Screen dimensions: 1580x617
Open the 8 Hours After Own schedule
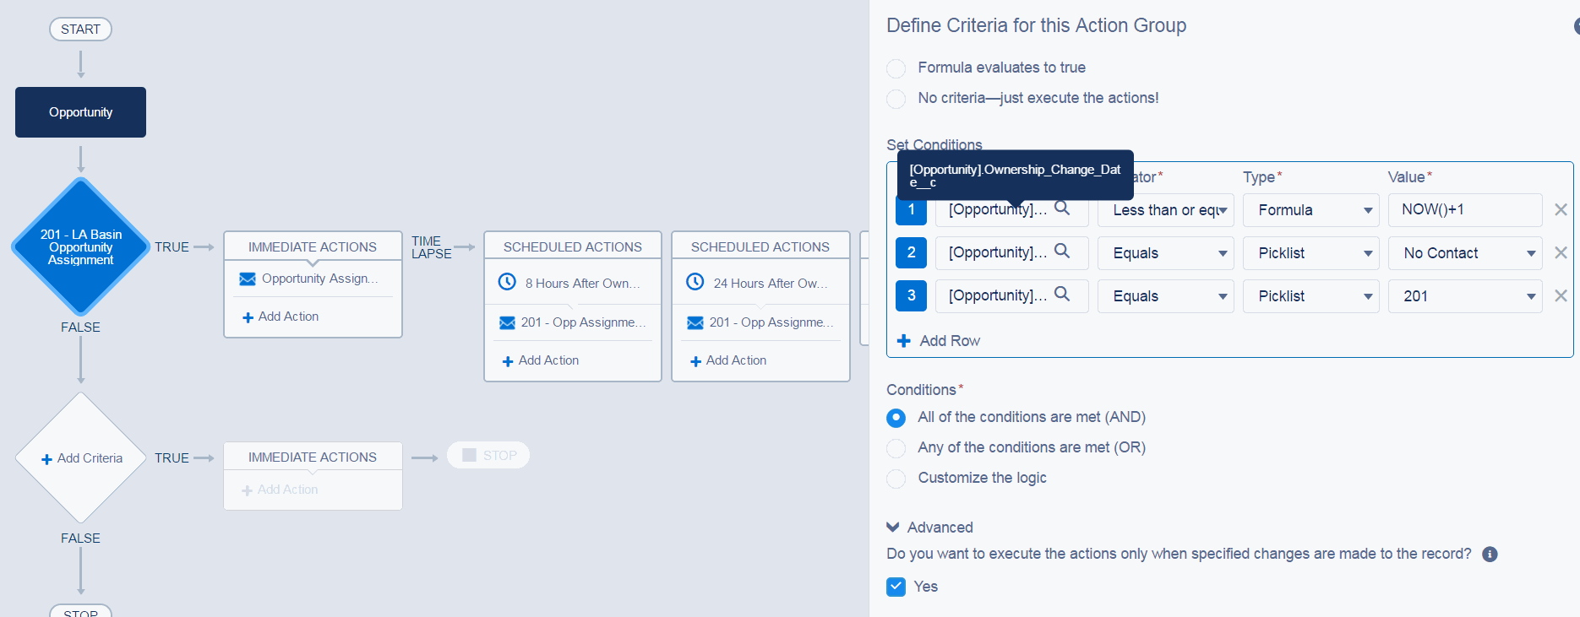[572, 284]
